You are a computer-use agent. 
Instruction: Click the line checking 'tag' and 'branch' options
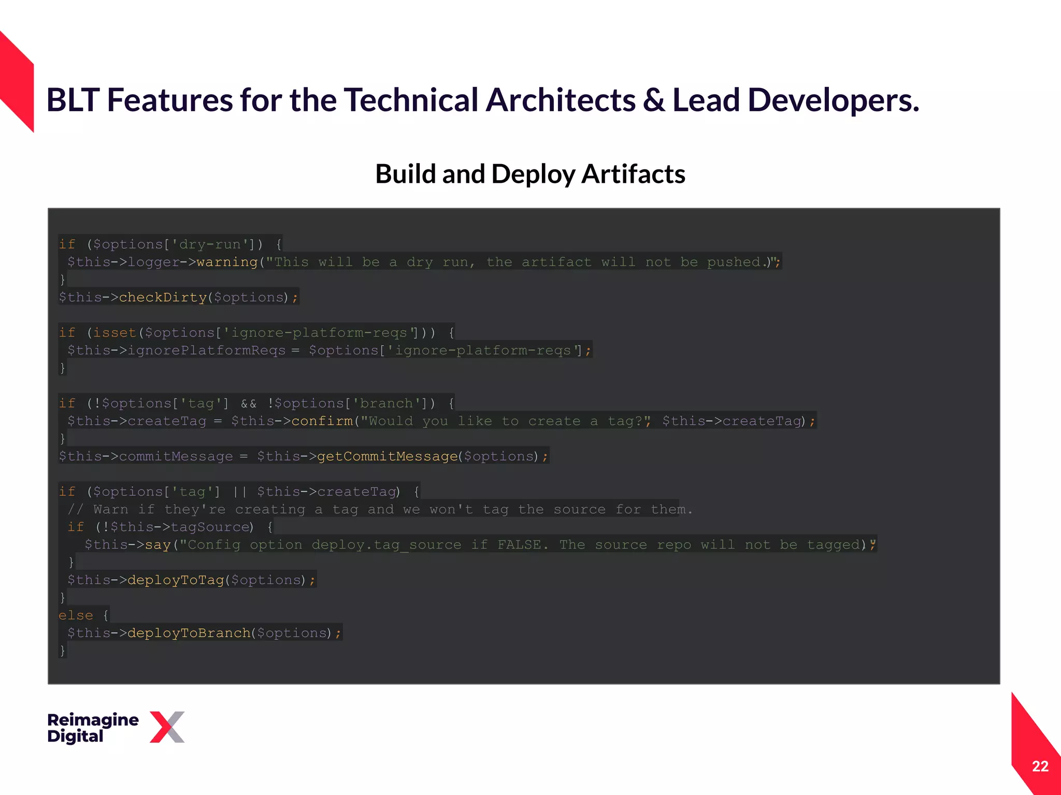[x=256, y=403]
